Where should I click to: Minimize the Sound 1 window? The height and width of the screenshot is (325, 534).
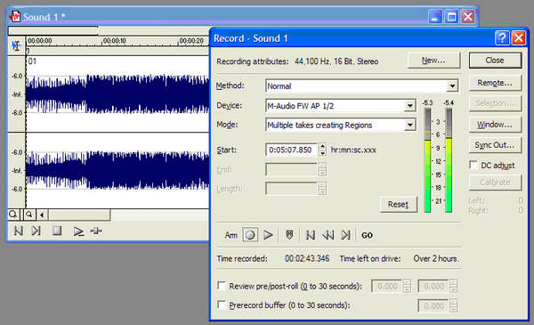(435, 17)
